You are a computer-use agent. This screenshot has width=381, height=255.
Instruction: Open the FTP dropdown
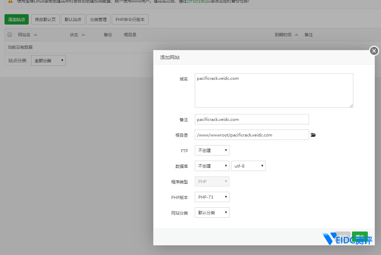212,150
